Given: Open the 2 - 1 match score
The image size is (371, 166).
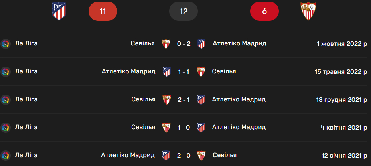Looking at the screenshot, I should coord(184,99).
